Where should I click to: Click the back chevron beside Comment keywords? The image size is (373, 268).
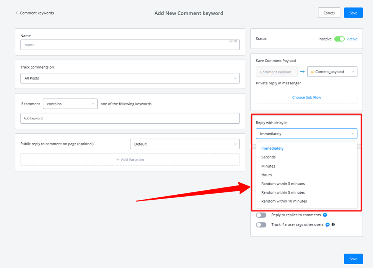coord(17,13)
